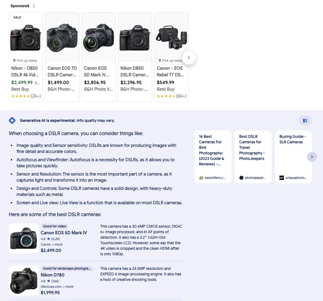
Task: Toggle the AI overview layout view button
Action: 305,121
